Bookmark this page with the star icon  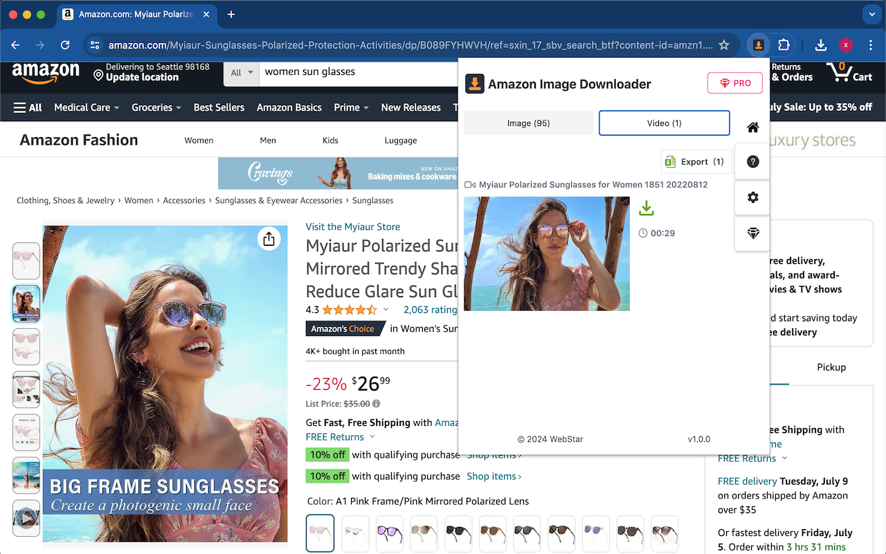[x=724, y=45]
